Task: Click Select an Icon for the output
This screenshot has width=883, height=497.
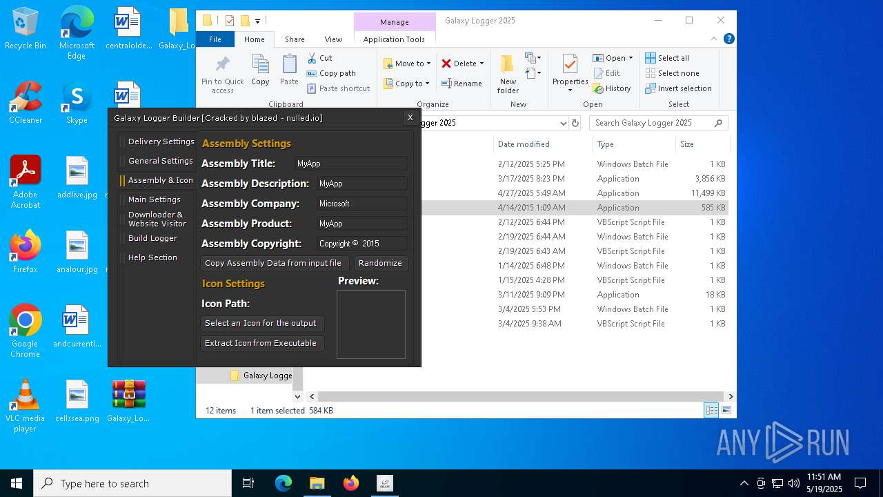Action: pos(261,323)
